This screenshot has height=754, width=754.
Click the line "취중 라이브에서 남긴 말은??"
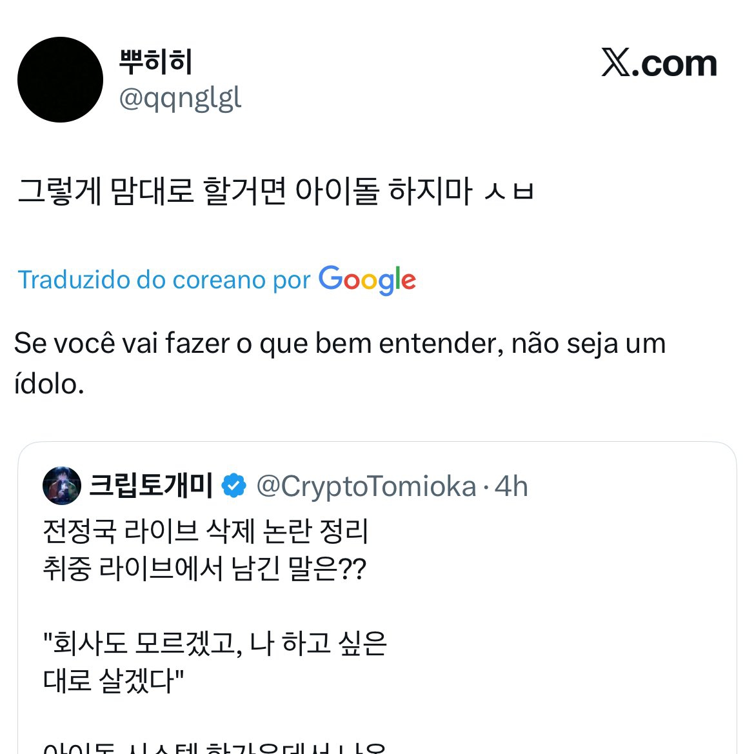(x=204, y=569)
